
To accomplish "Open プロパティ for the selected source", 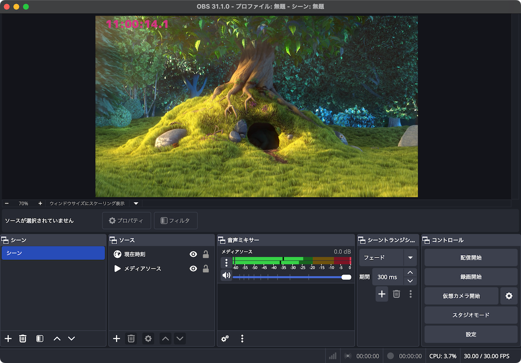I will (127, 221).
